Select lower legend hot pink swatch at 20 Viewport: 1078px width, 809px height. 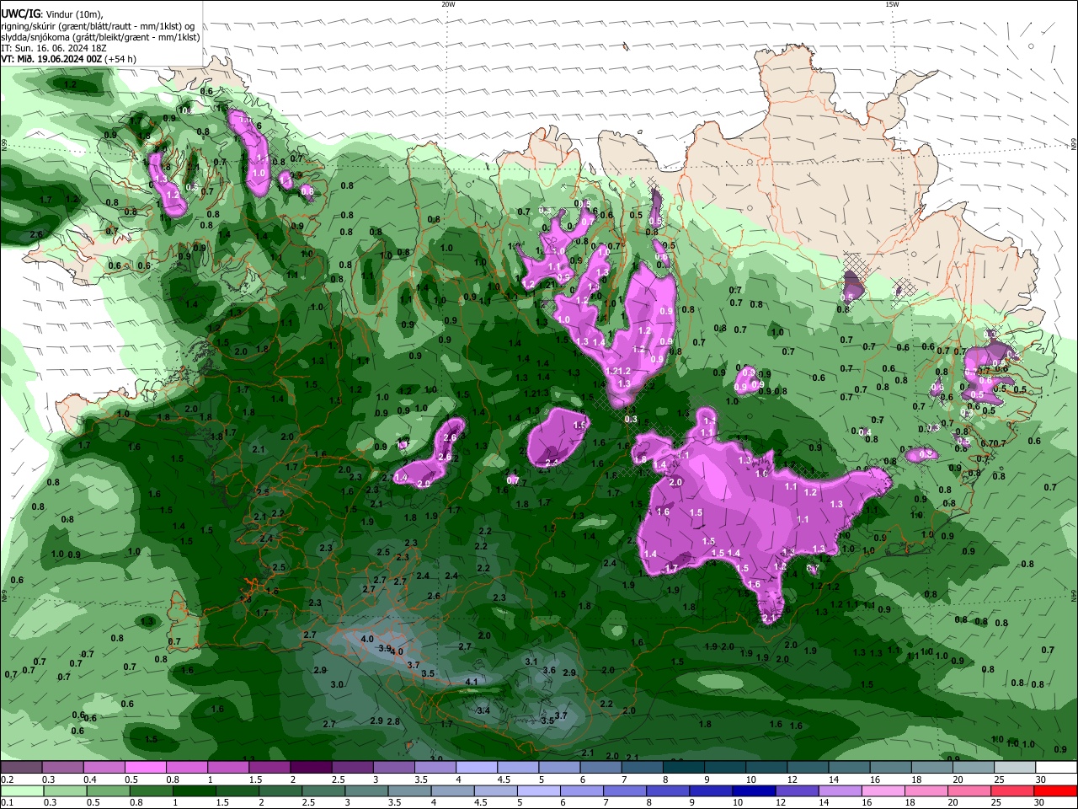tap(971, 791)
